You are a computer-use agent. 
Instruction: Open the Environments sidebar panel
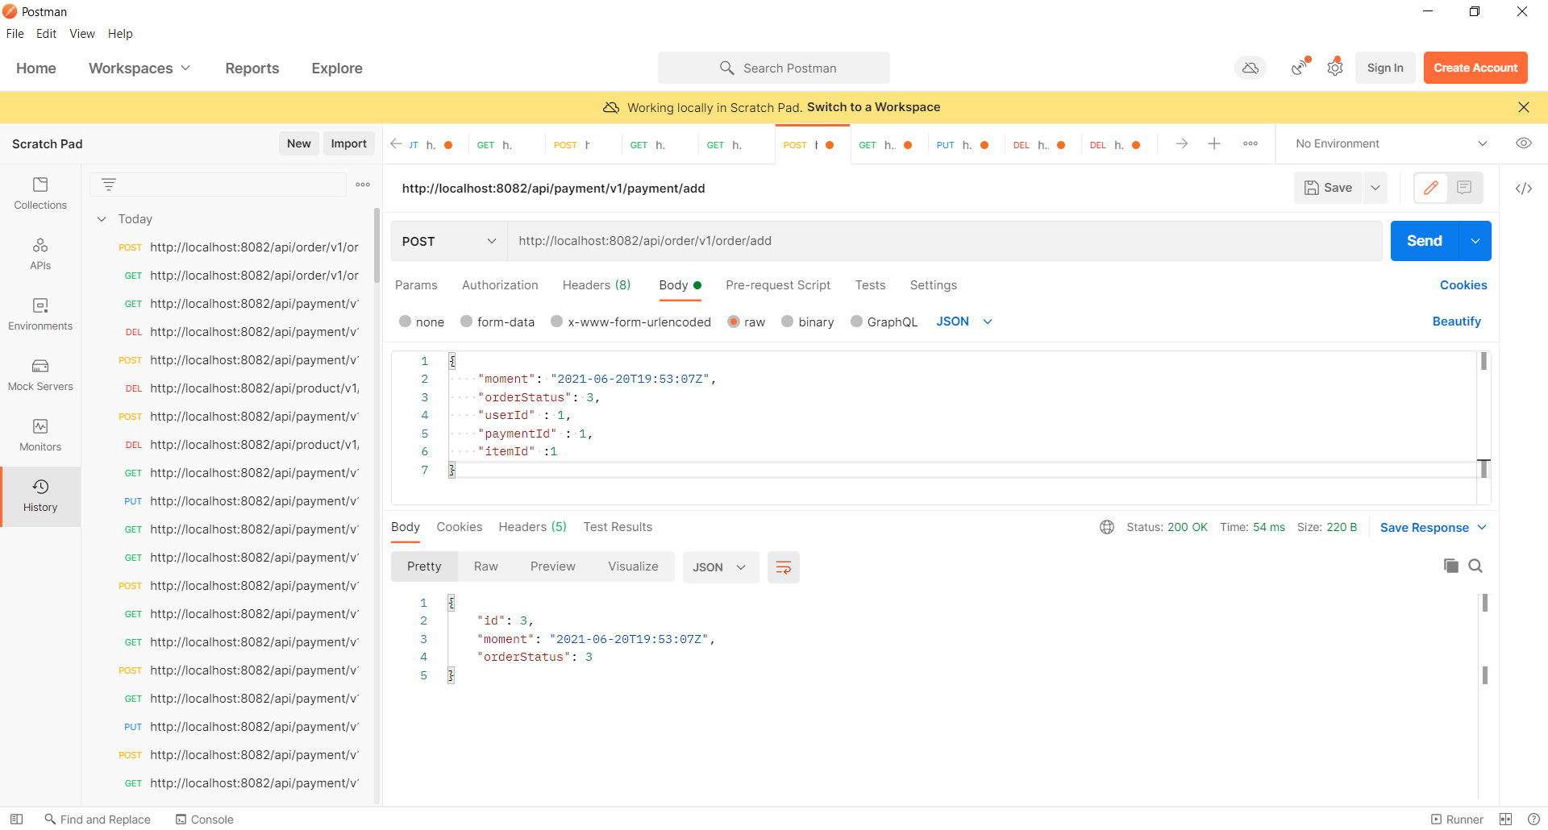pos(40,315)
